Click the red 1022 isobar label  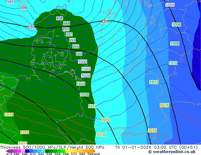(x=23, y=143)
